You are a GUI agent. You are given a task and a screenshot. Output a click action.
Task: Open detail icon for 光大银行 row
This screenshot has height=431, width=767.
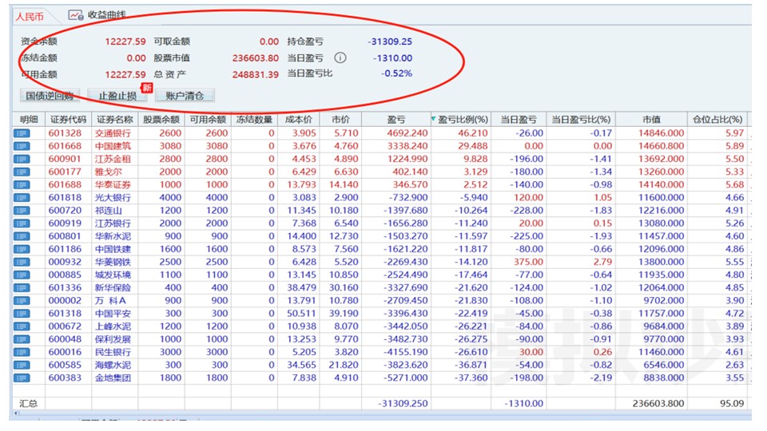22,197
